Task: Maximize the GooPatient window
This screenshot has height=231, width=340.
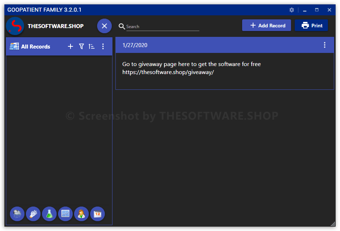Action: [x=317, y=10]
